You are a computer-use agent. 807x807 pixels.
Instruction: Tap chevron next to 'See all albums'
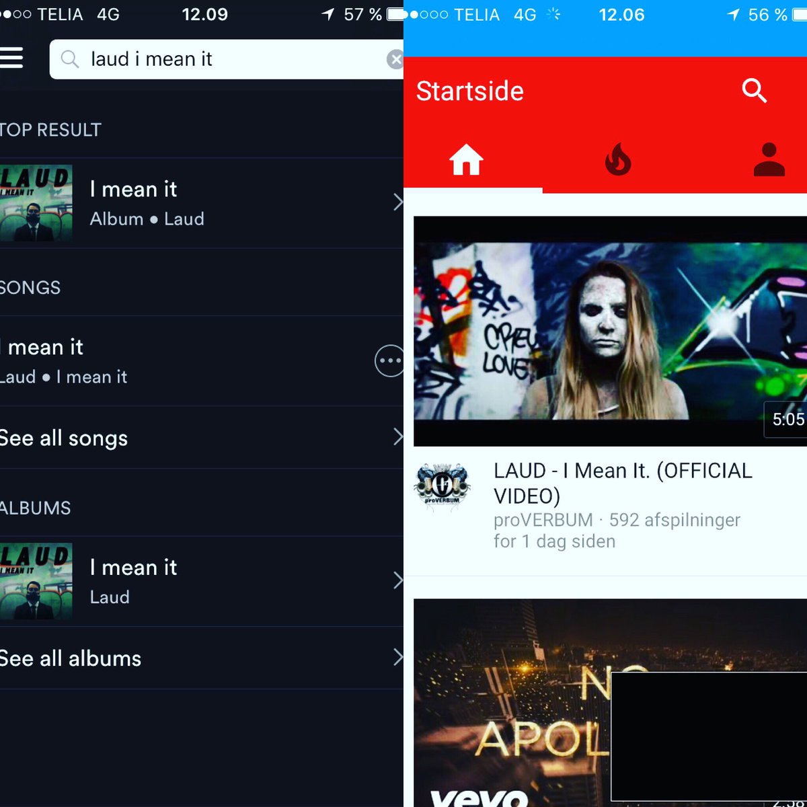pyautogui.click(x=397, y=657)
